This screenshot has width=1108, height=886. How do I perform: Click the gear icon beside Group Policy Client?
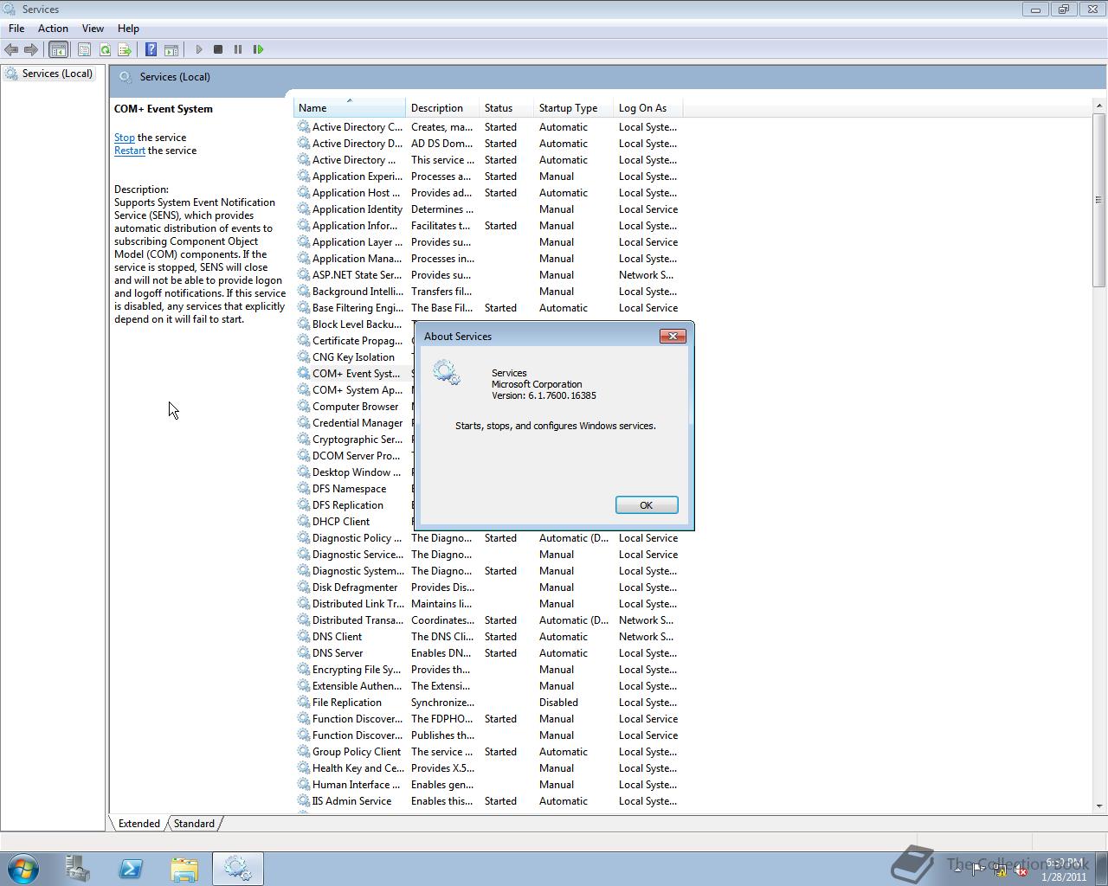(304, 752)
